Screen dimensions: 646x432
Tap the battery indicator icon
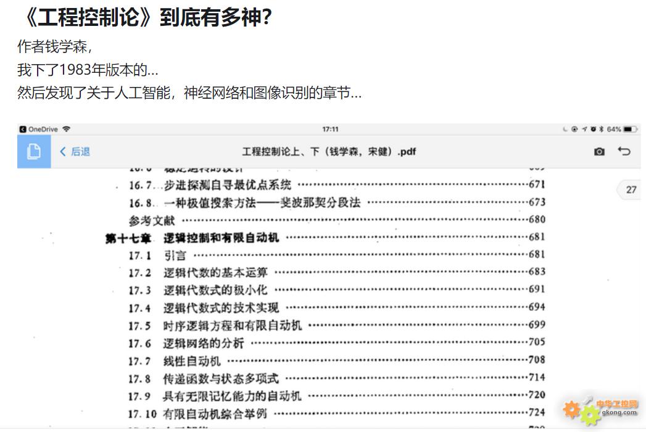click(x=629, y=128)
